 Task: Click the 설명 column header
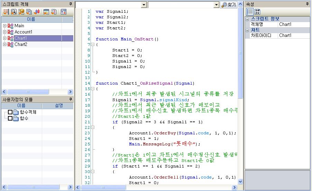59,106
